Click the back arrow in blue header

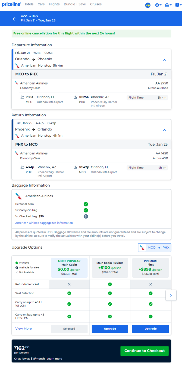[x=14, y=19]
